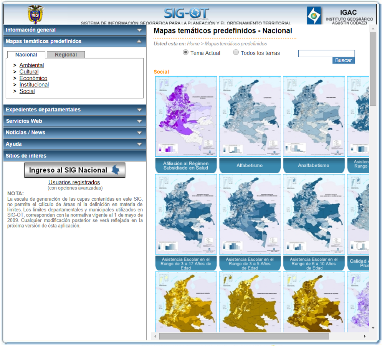The image size is (382, 346).
Task: Click the SIG-OT header logo
Action: click(186, 13)
